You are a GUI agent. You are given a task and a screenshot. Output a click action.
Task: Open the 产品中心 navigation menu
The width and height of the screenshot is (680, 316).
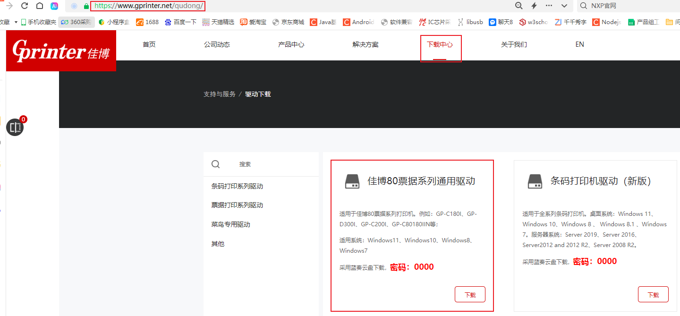tap(291, 44)
